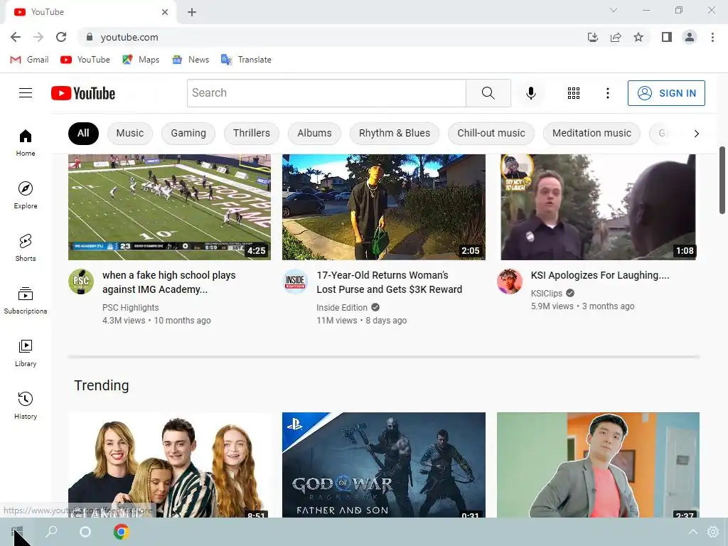Open 'KSI Apologizes For Laughing' title

click(x=600, y=275)
